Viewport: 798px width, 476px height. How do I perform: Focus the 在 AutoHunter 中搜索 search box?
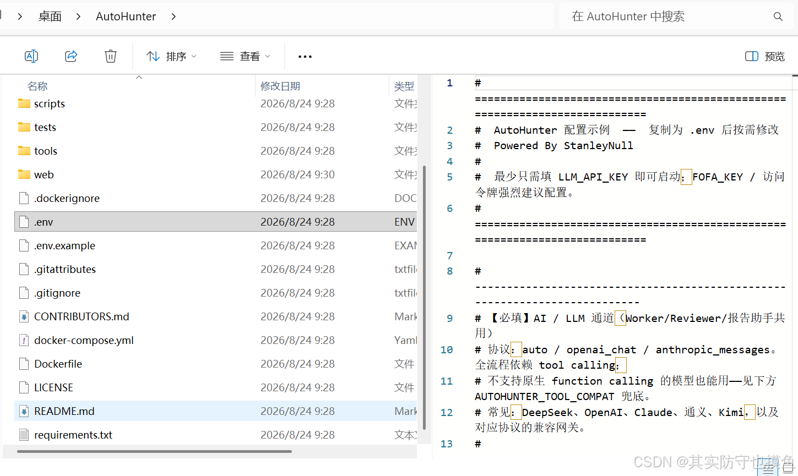pos(676,17)
